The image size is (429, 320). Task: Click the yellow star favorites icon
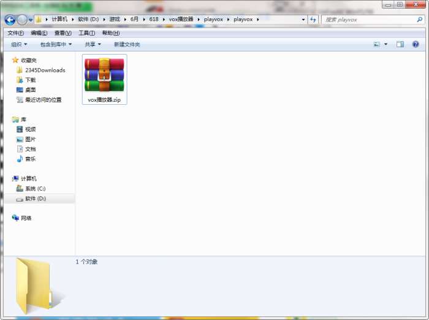[15, 60]
